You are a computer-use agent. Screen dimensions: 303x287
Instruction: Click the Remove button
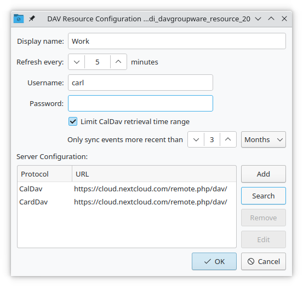point(264,218)
